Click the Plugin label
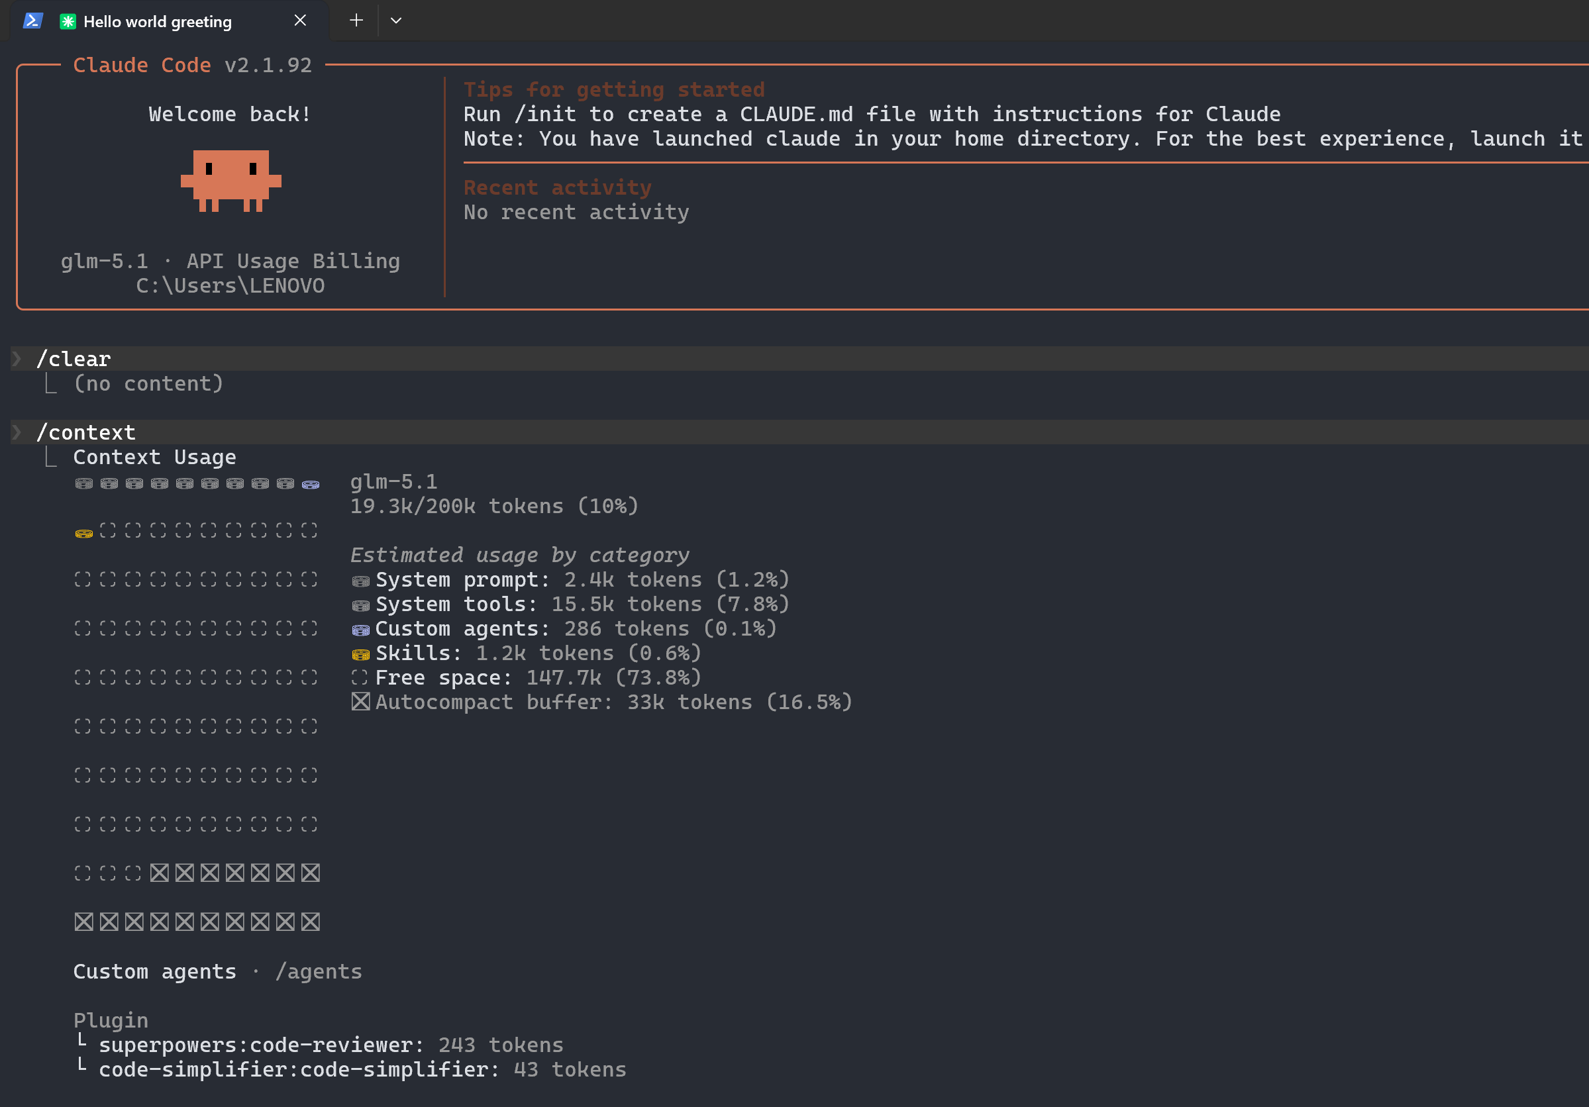1589x1107 pixels. coord(111,1020)
